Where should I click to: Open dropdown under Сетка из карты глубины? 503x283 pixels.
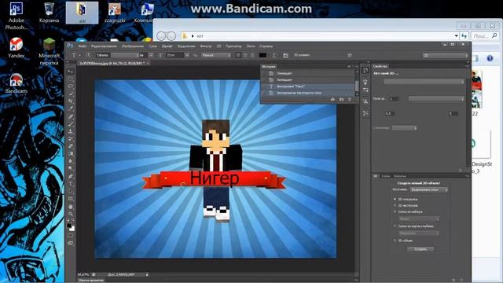[419, 233]
